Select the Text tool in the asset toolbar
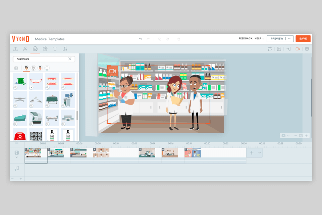 coord(55,49)
